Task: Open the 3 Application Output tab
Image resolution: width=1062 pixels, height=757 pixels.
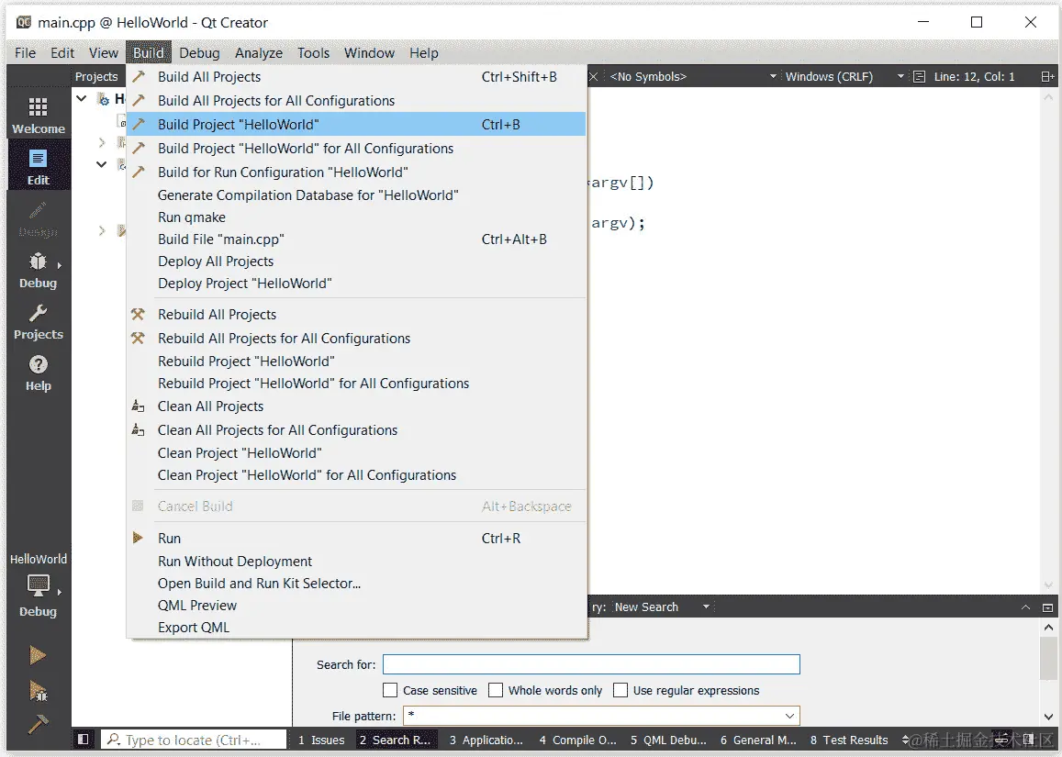Action: [x=486, y=740]
